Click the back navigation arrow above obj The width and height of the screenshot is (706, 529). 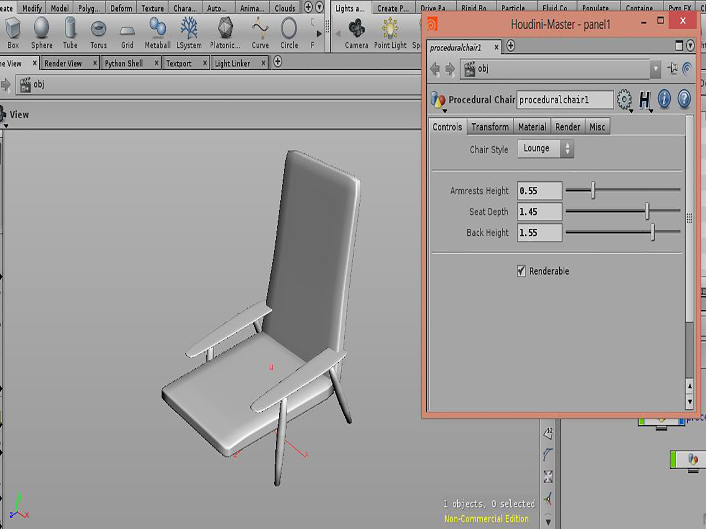click(x=435, y=69)
